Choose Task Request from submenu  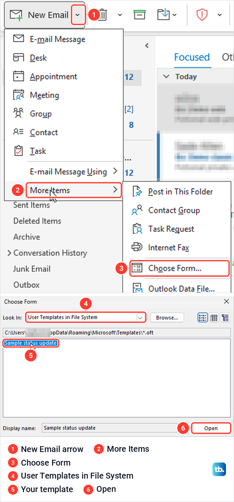point(177,229)
